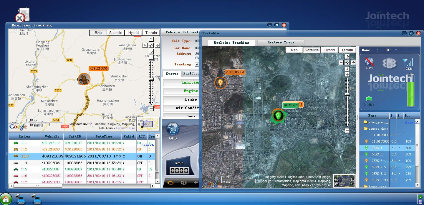This screenshot has width=424, height=205.
Task: Select vehicle row 114 with ID 4100228088
Action: click(x=82, y=163)
